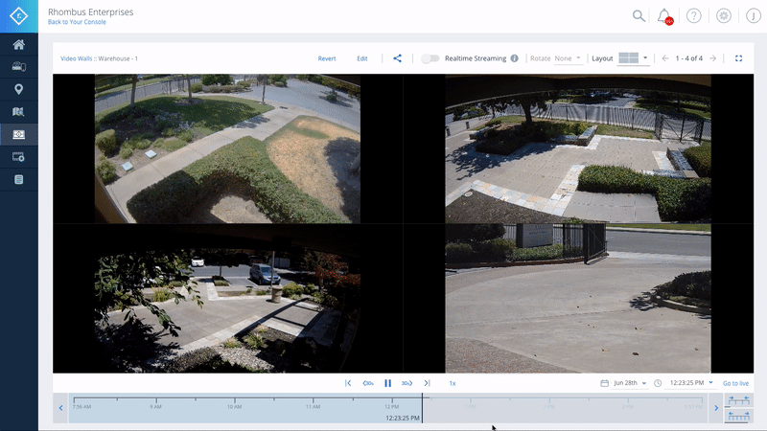Viewport: 767px width, 431px height.
Task: Select the top-right patio camera feed
Action: pyautogui.click(x=578, y=148)
